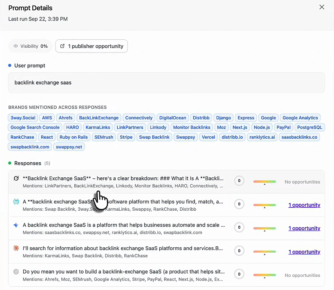Click the Google Analytics brand tag
Screen dimensions: 334x290
point(300,118)
